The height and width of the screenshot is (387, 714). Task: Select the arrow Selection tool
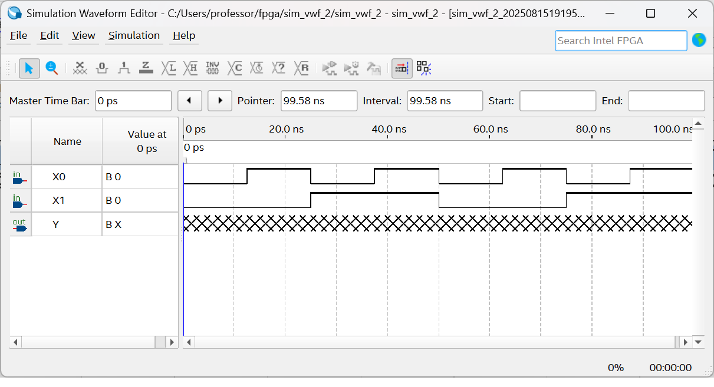click(x=29, y=68)
